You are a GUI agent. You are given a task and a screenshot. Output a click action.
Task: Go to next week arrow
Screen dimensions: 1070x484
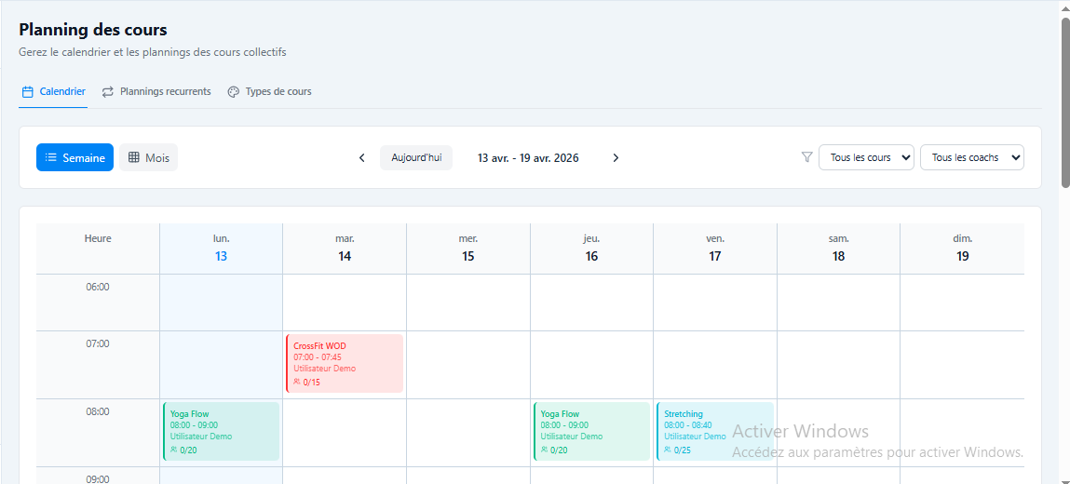click(x=616, y=158)
